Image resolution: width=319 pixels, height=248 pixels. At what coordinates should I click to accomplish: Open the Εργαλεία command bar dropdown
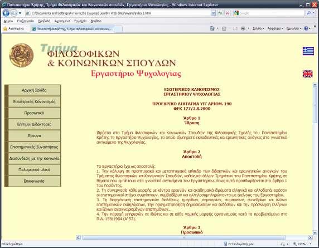294,28
